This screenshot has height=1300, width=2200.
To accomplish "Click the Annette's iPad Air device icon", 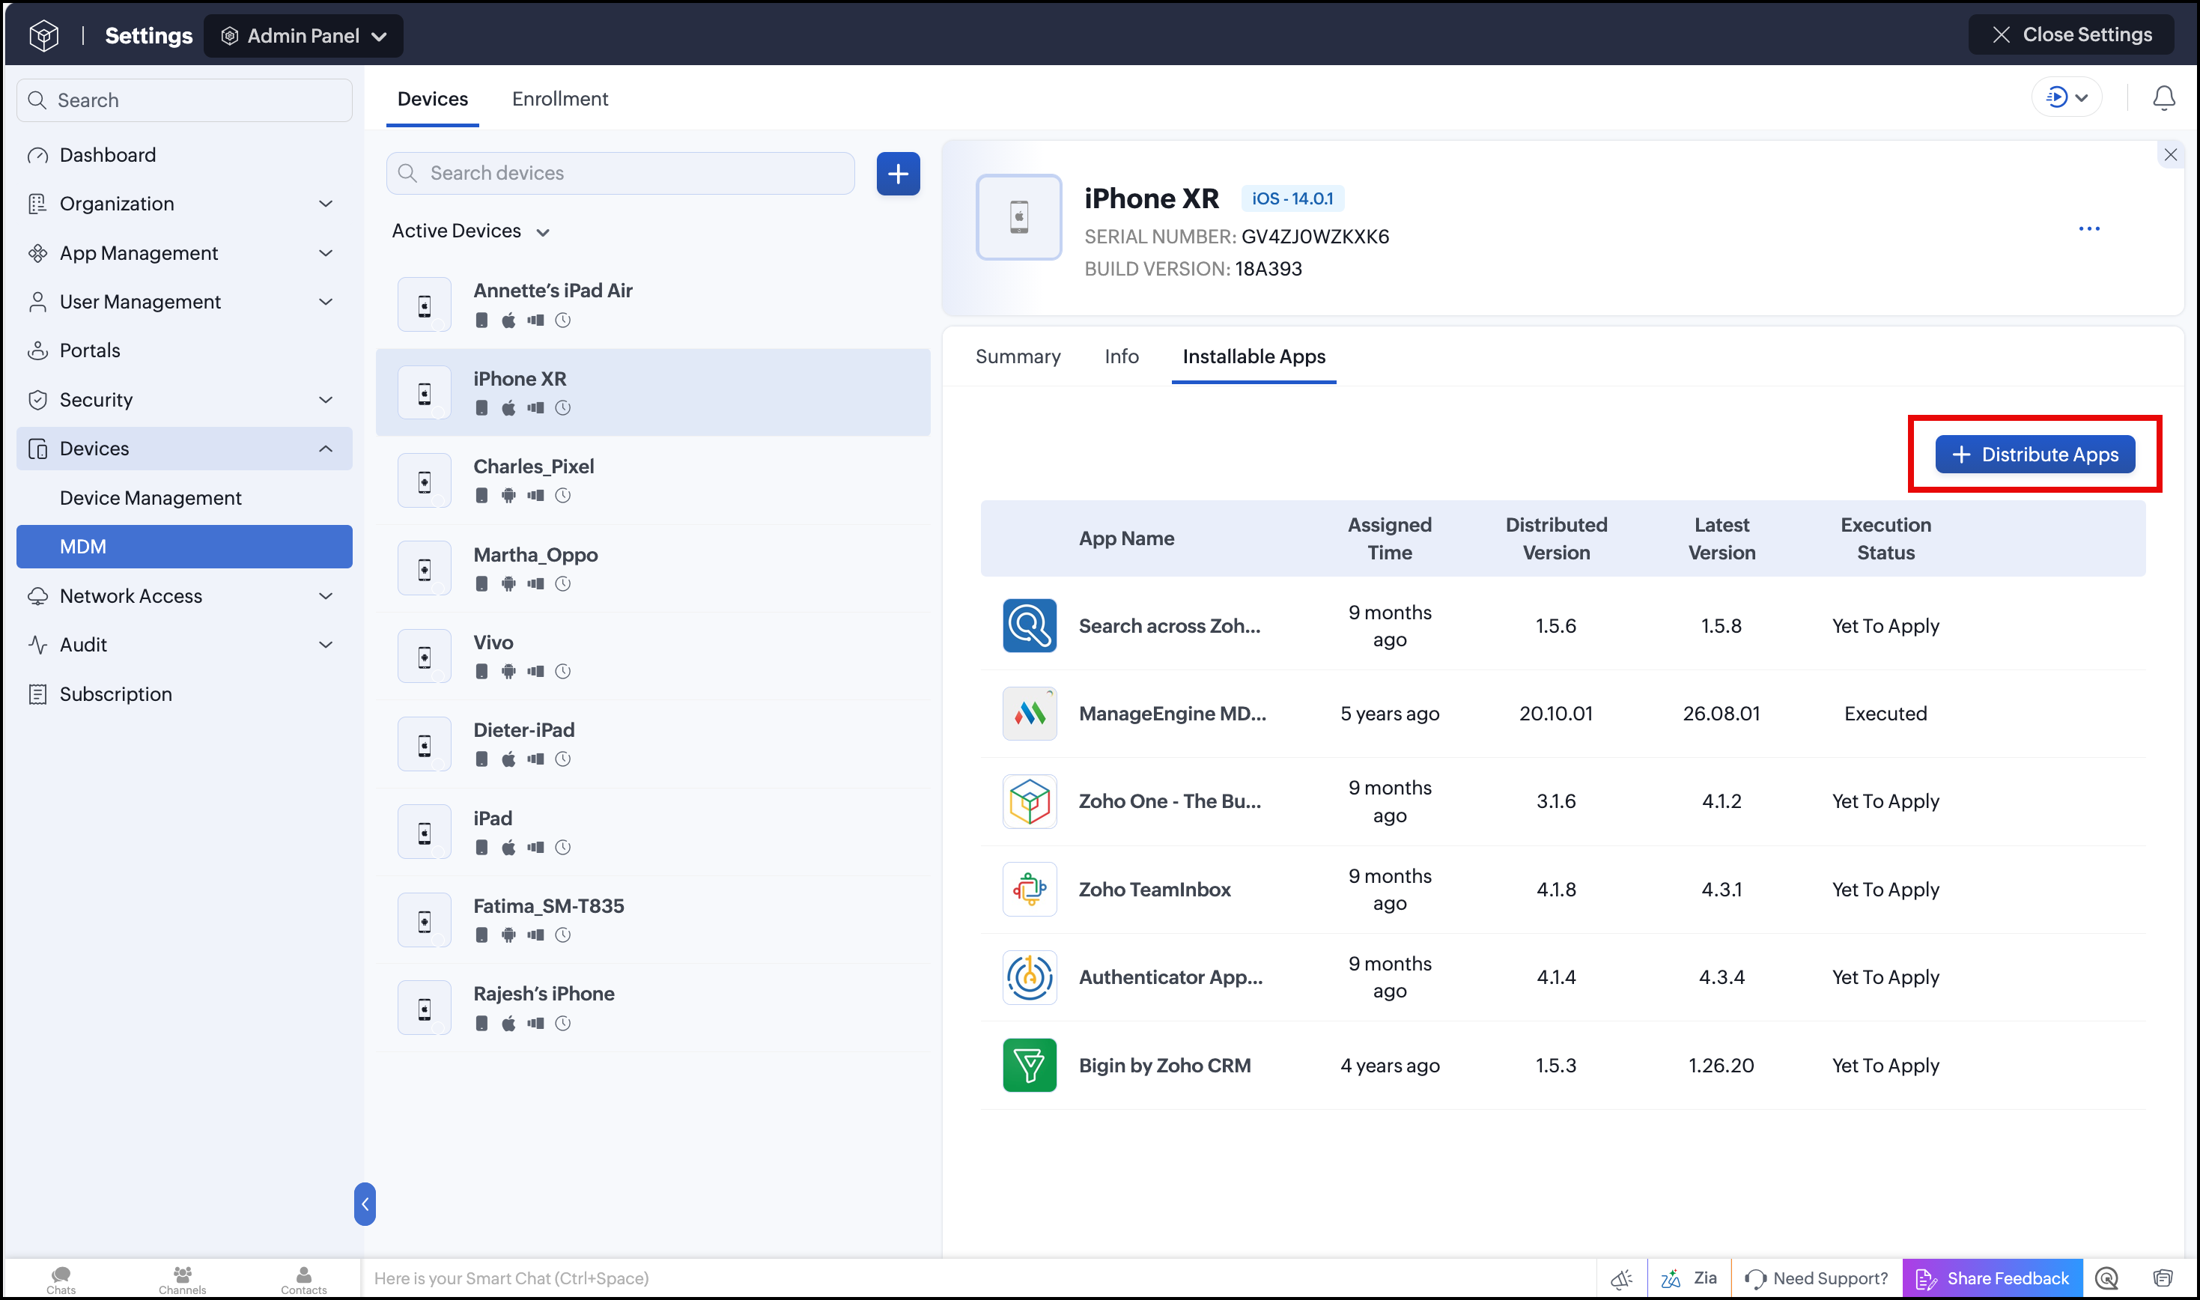I will coord(425,305).
